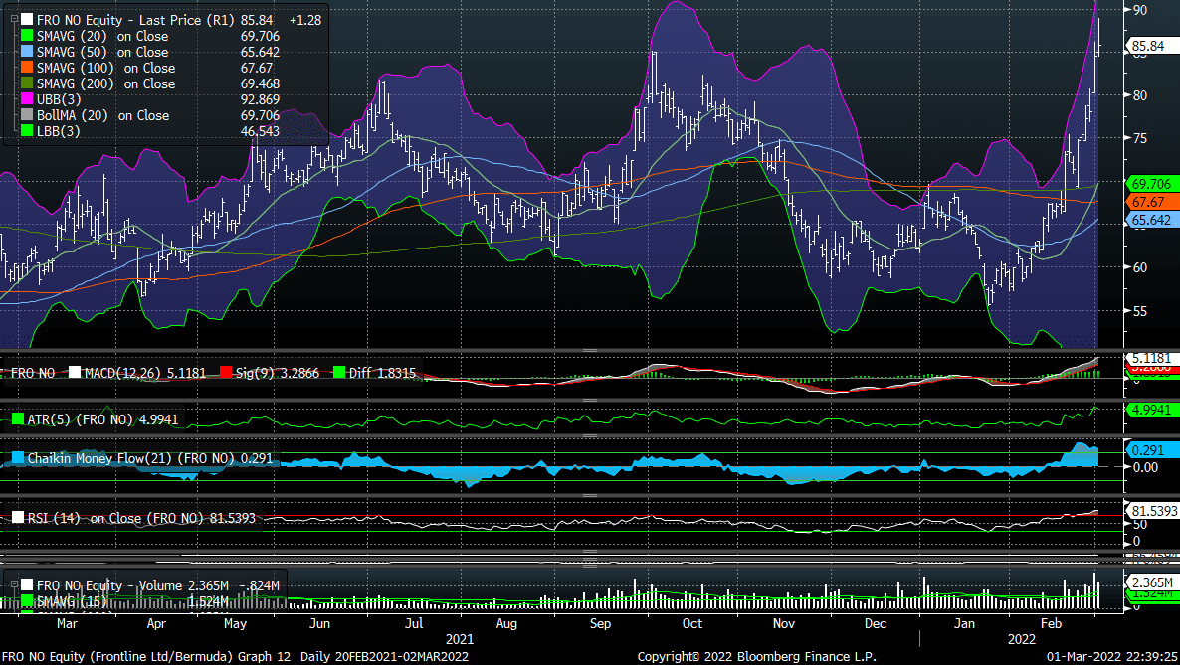The image size is (1180, 665).
Task: Click the 'Jan' month label on time axis
Action: [x=965, y=623]
